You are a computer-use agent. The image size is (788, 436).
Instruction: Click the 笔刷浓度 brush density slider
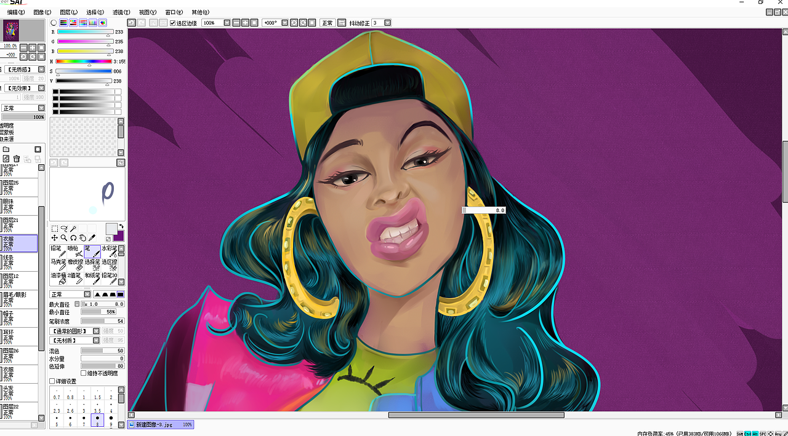[x=102, y=321]
